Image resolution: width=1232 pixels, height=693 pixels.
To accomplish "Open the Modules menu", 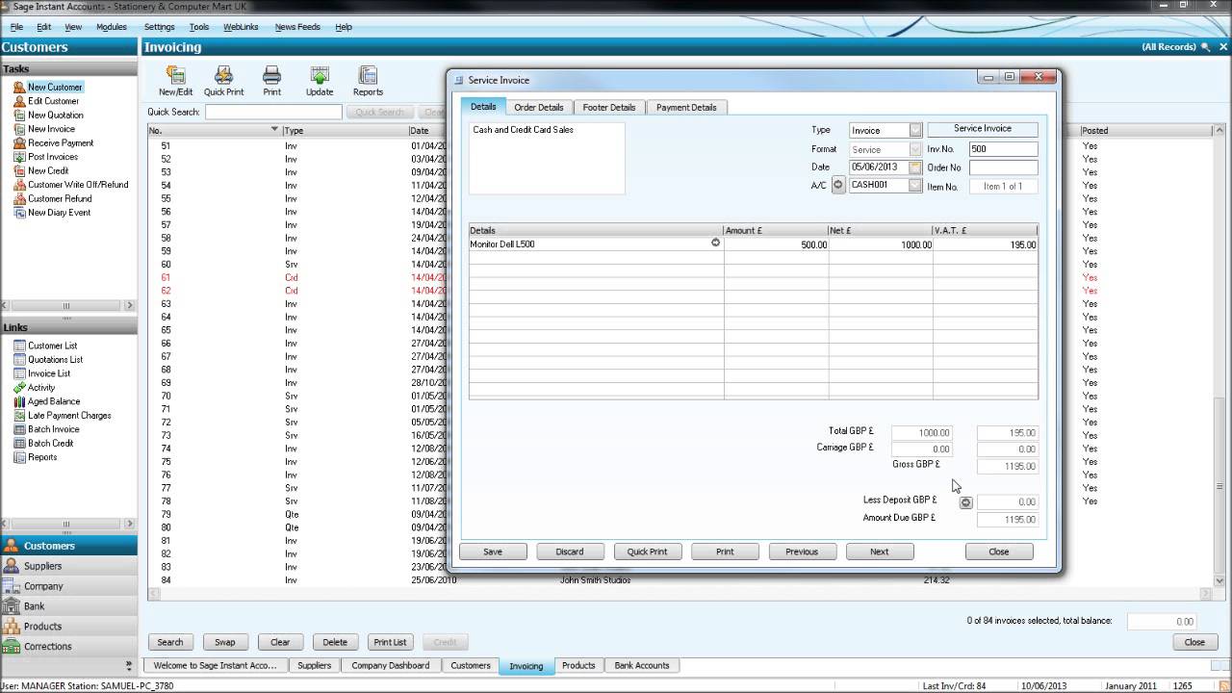I will (112, 27).
